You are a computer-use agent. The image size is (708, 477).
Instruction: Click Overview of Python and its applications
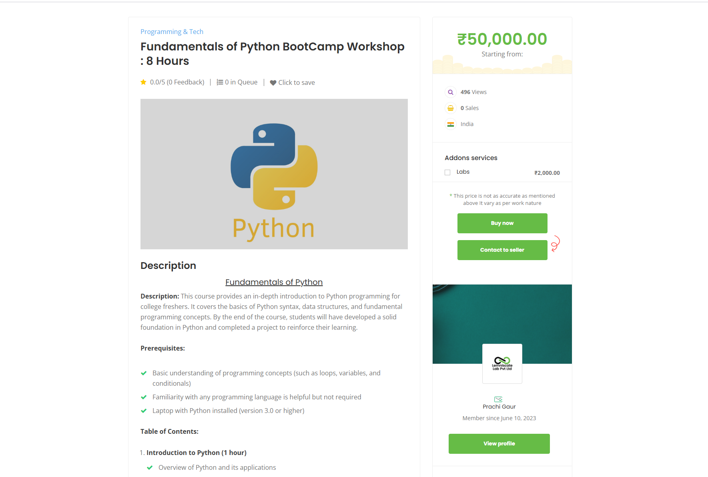[x=217, y=467]
